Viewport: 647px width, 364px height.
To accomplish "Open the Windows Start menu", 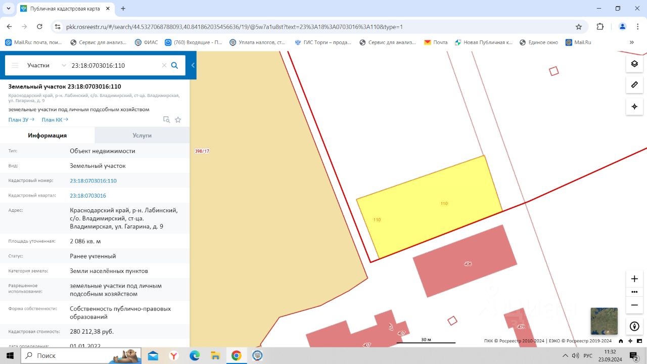I will tap(10, 355).
